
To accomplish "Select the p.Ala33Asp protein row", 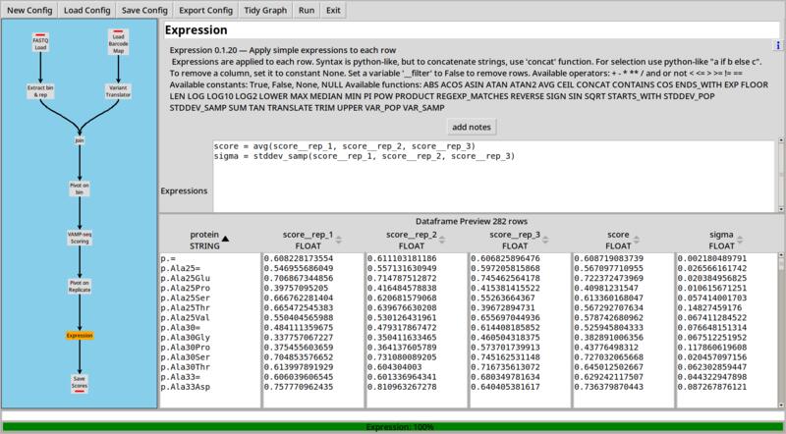I will coord(186,387).
